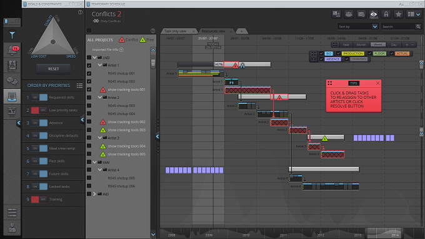Click the chat bubbles sidebar icon
The height and width of the screenshot is (239, 425).
point(12,81)
